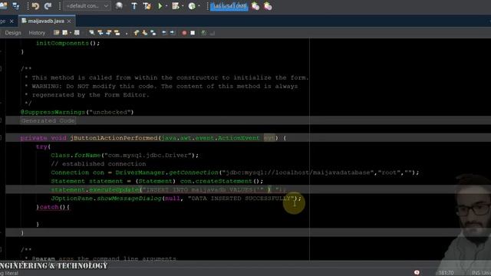
Task: Open the Run Project dropdown arrow
Action: [166, 6]
